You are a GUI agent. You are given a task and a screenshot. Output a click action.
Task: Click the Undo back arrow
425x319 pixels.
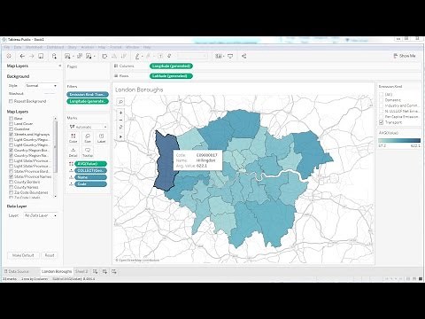[x=22, y=56]
